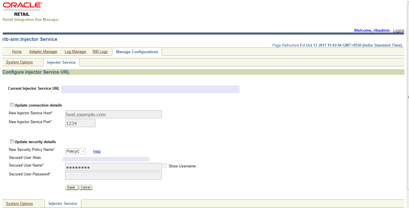Select the top Injector Service sub-tab
Viewport: 409px width, 208px height.
coord(61,62)
